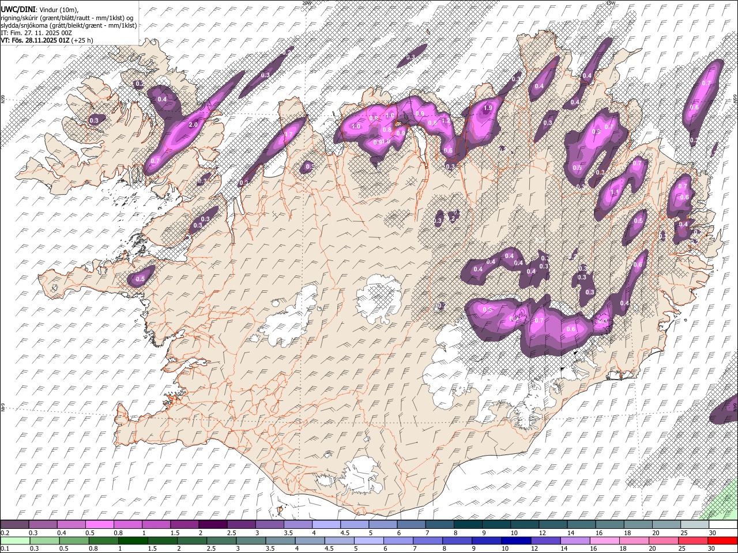Click the UWC/DINI title text

[x=18, y=9]
